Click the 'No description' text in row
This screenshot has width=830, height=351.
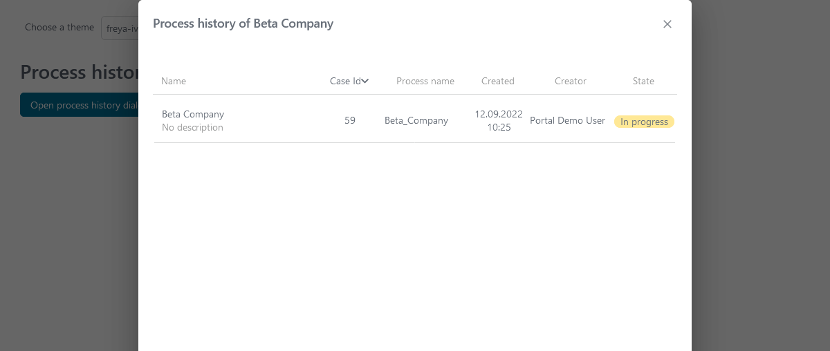pyautogui.click(x=192, y=127)
